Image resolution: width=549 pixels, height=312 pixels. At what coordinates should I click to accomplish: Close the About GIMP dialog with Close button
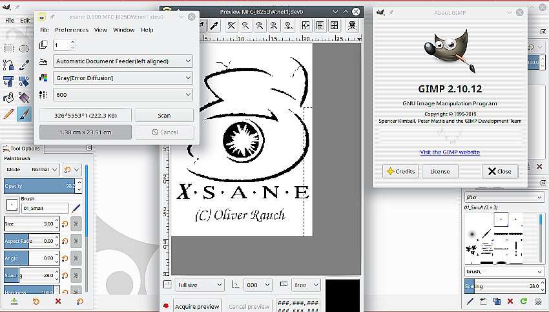click(500, 171)
